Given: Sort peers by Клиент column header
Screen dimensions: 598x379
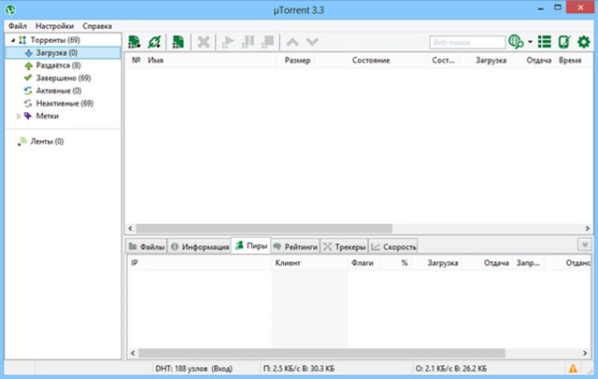Looking at the screenshot, I should click(x=288, y=263).
